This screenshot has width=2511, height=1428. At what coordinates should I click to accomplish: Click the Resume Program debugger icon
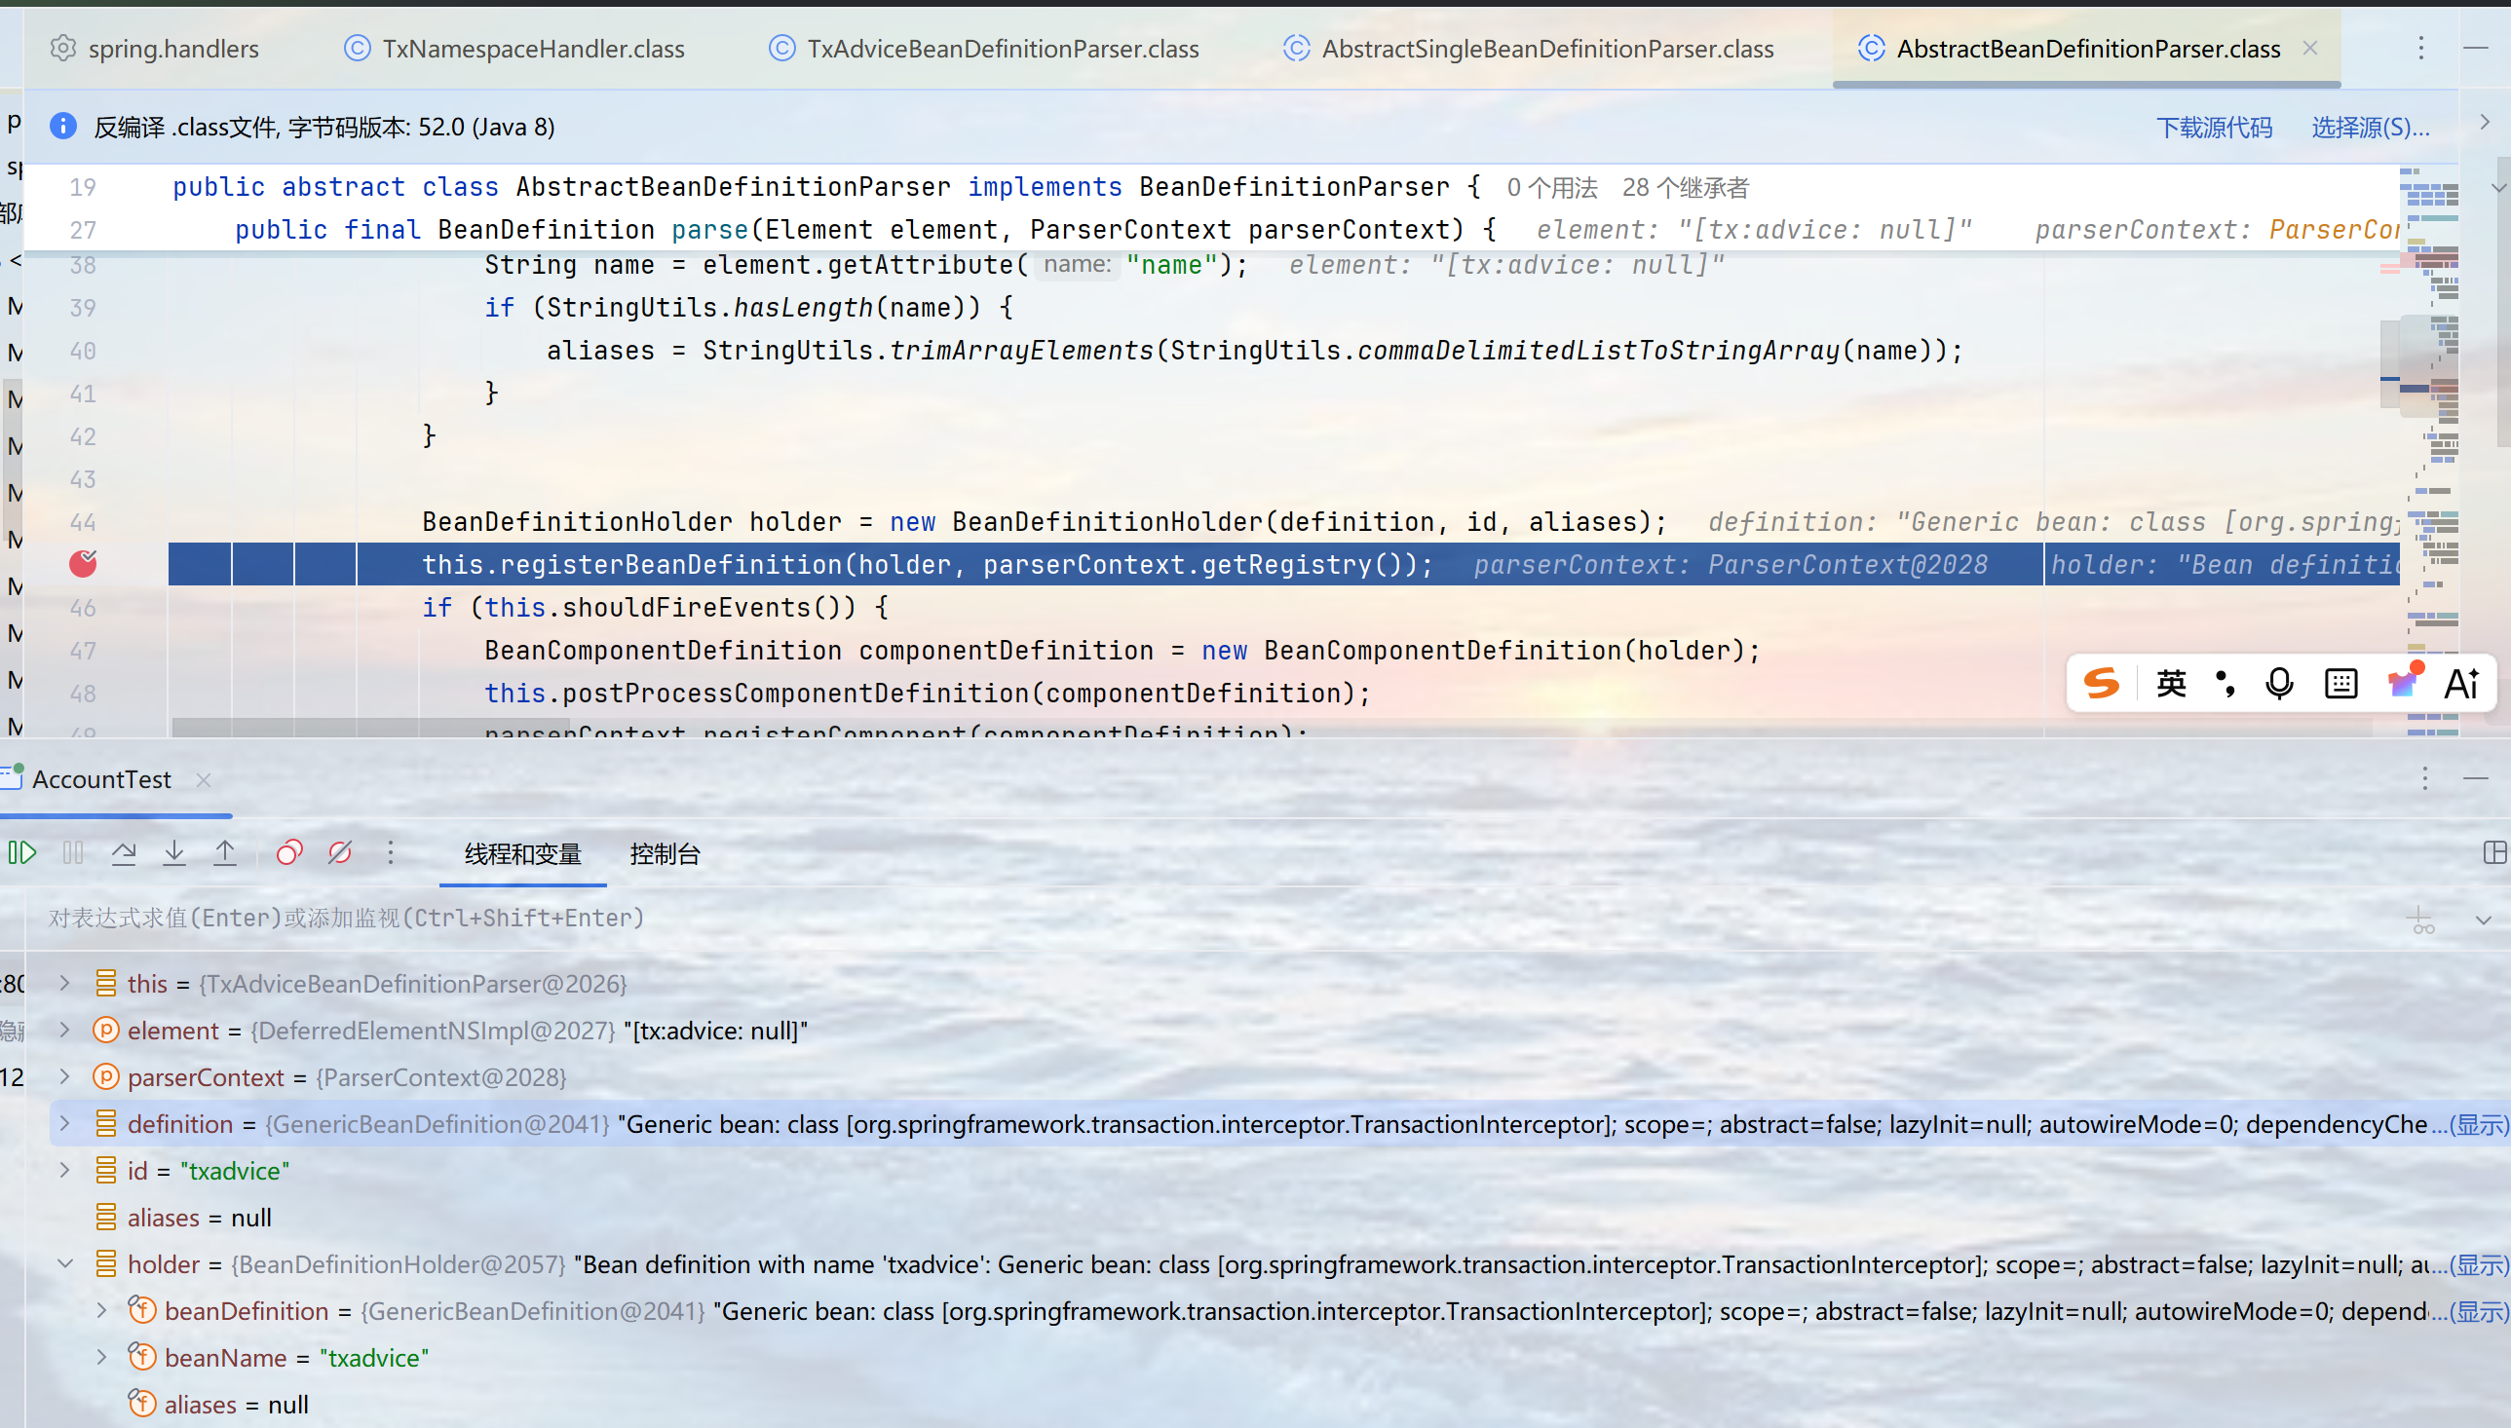[21, 853]
